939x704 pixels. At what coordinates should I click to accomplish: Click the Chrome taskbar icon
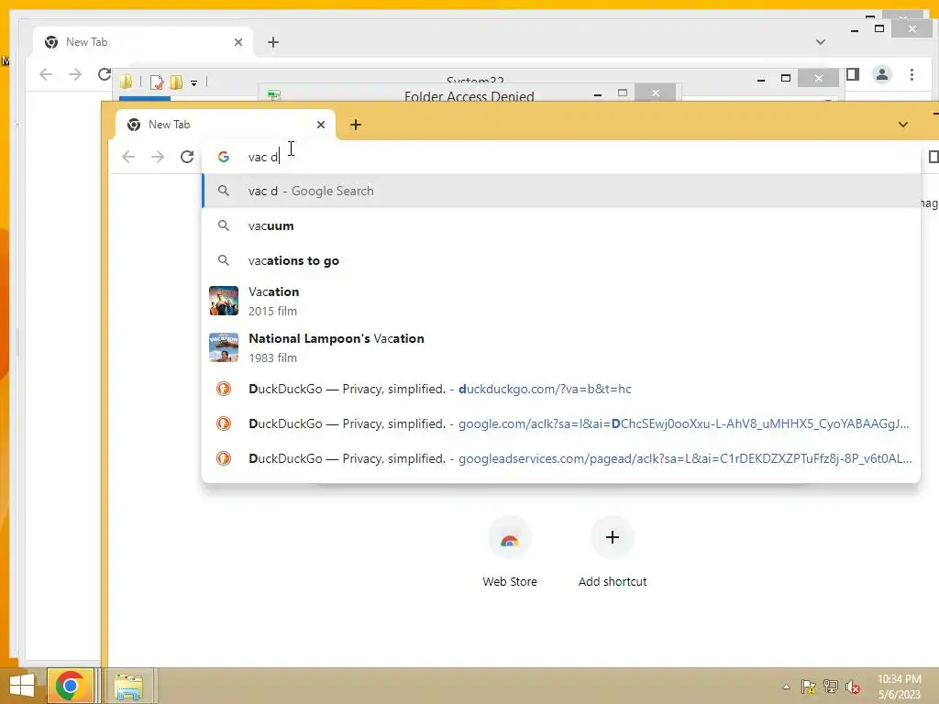click(x=70, y=686)
